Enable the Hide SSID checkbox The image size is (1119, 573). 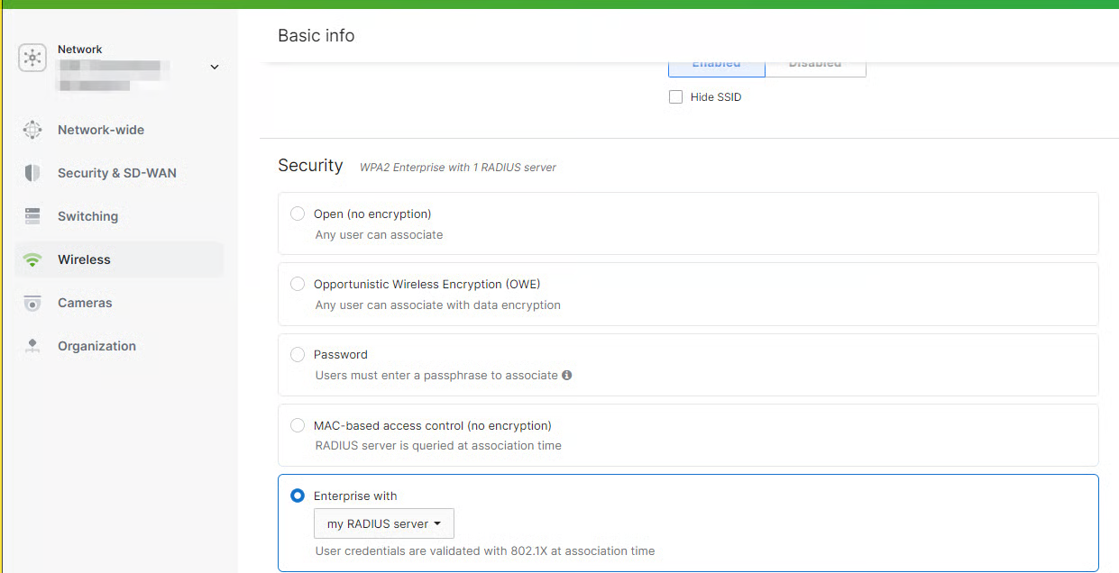pos(675,97)
